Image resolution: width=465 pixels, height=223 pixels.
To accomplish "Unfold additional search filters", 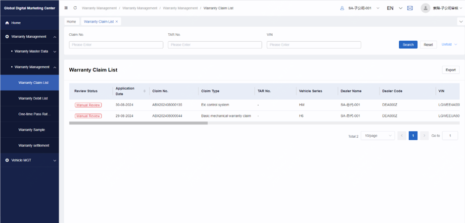I will coord(449,45).
